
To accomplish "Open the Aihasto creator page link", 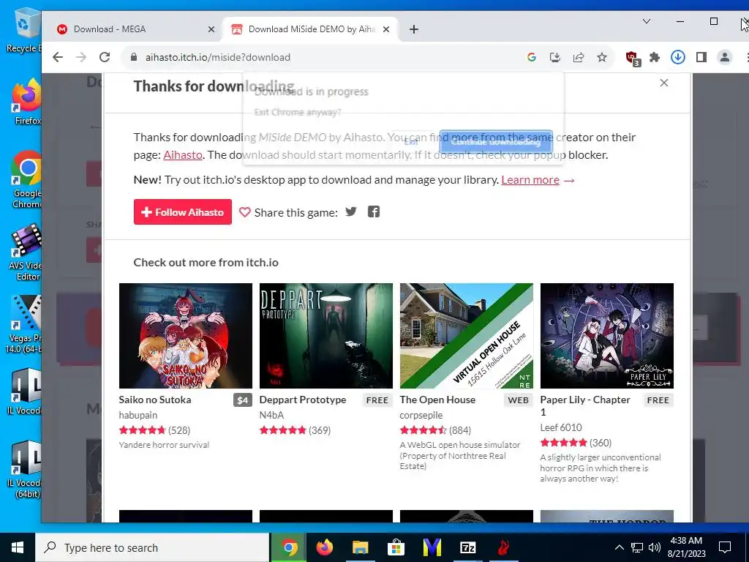I will pyautogui.click(x=182, y=155).
